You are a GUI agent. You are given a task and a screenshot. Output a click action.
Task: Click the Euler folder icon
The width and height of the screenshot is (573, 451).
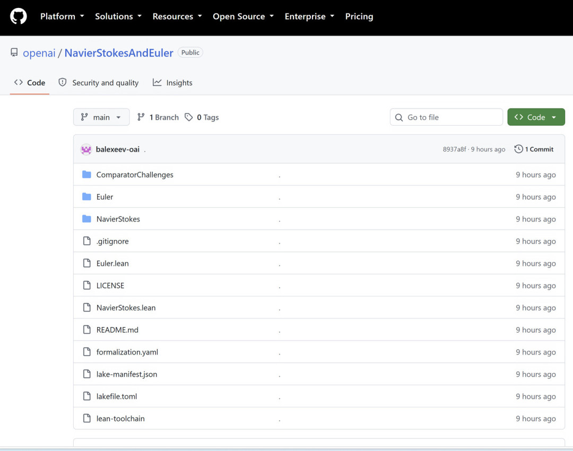click(x=86, y=197)
